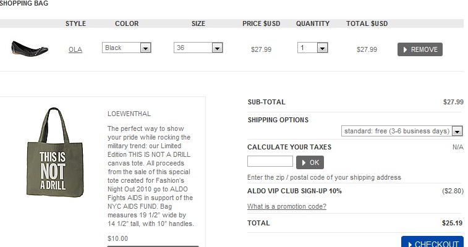Click the REMOVE button for OLA
Image resolution: width=468 pixels, height=247 pixels.
[x=420, y=49]
